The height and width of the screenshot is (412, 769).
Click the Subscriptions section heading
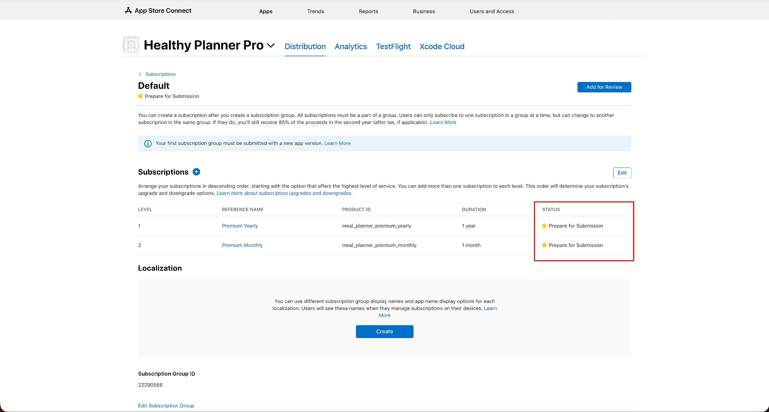tap(163, 172)
